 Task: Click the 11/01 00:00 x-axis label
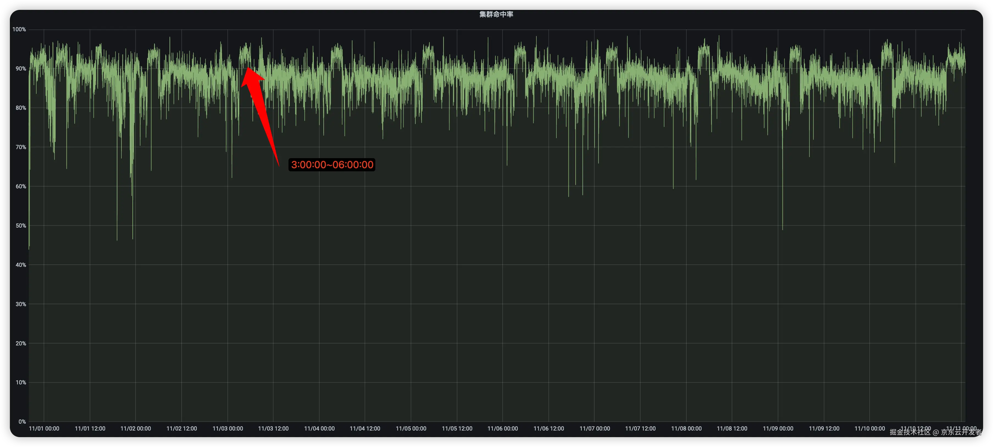[44, 429]
